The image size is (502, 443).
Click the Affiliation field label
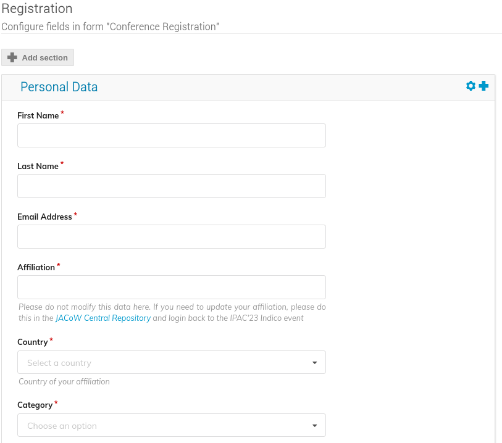36,268
